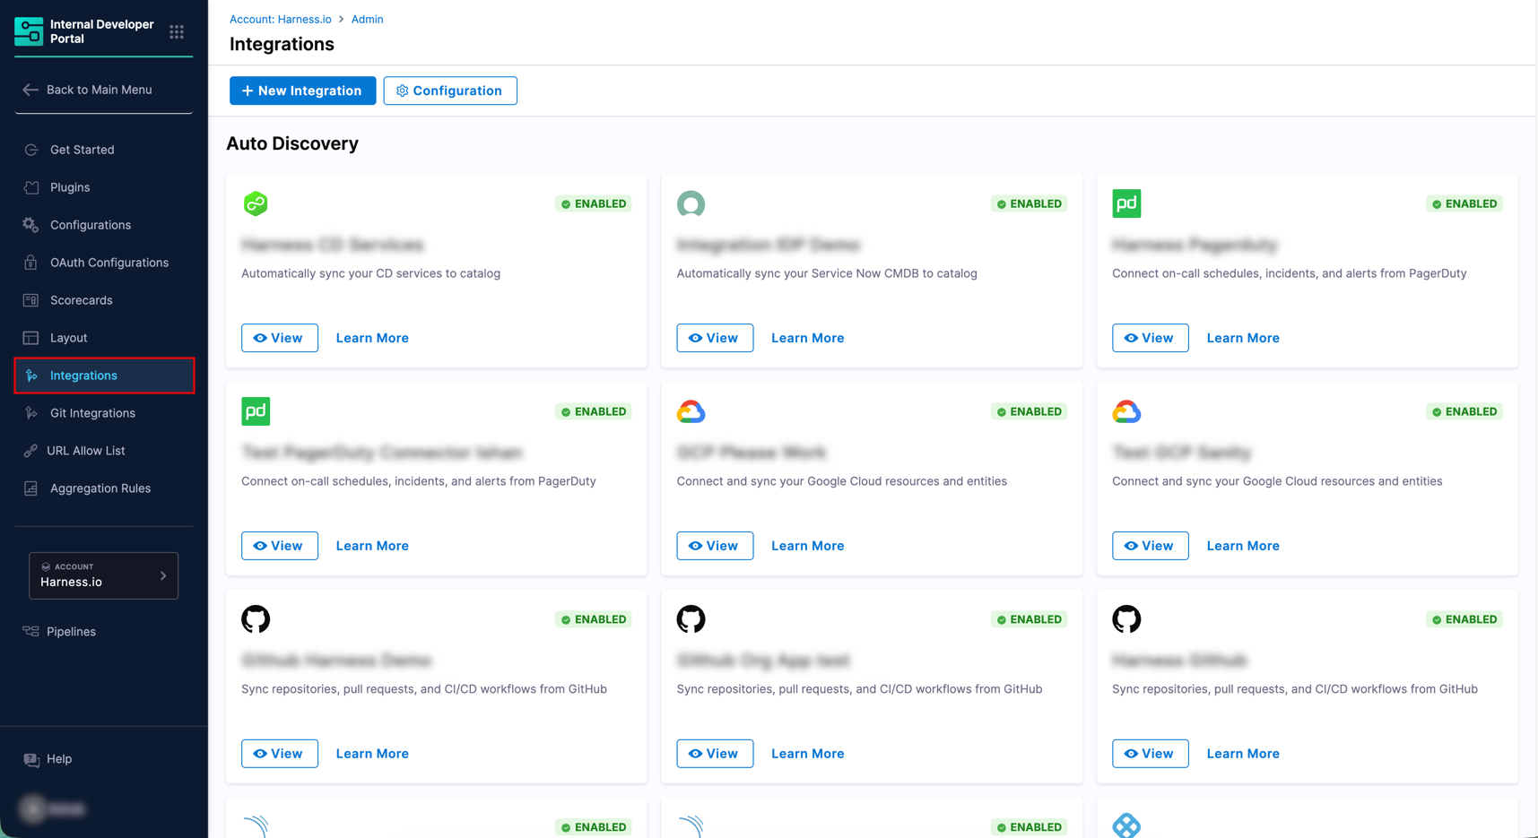Open Scorecards in the sidebar
Viewport: 1538px width, 838px height.
(81, 300)
